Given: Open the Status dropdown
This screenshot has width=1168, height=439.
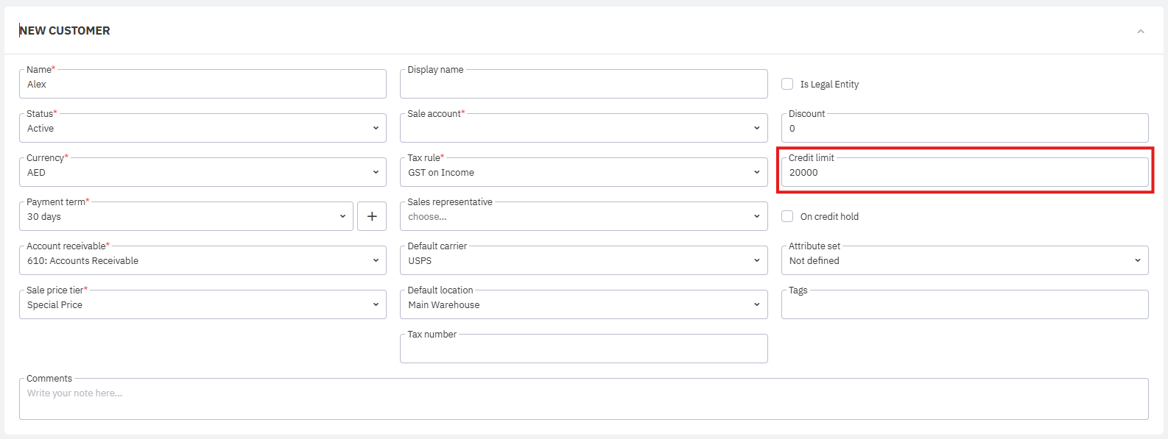Looking at the screenshot, I should (203, 129).
